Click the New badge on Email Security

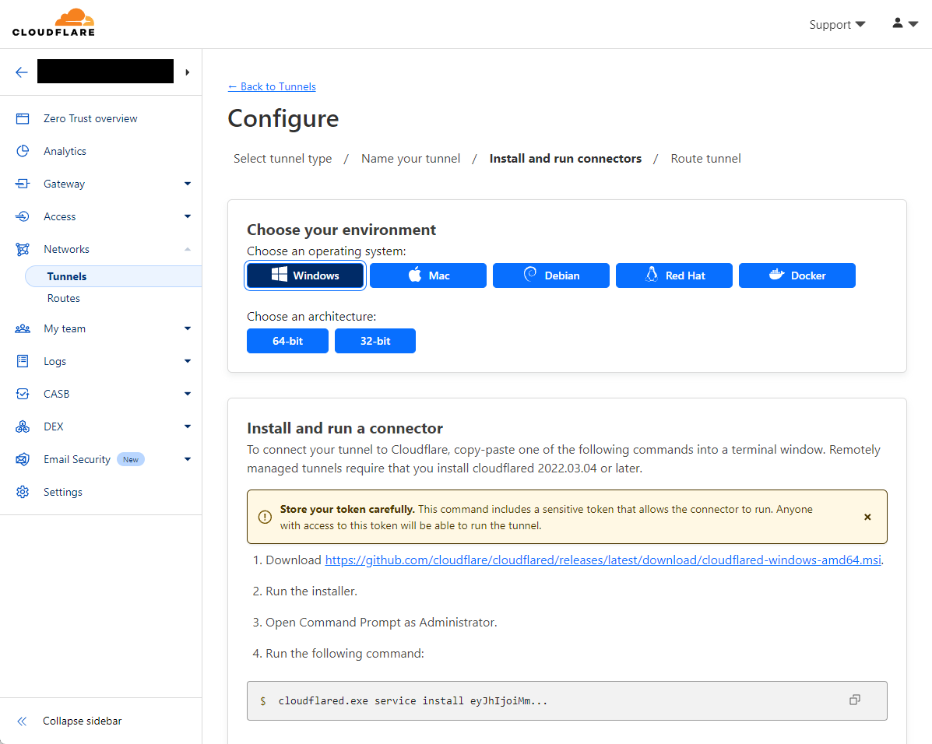(x=131, y=459)
